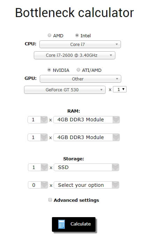Open the second storage quantity dropdown showing 0

(x=38, y=185)
